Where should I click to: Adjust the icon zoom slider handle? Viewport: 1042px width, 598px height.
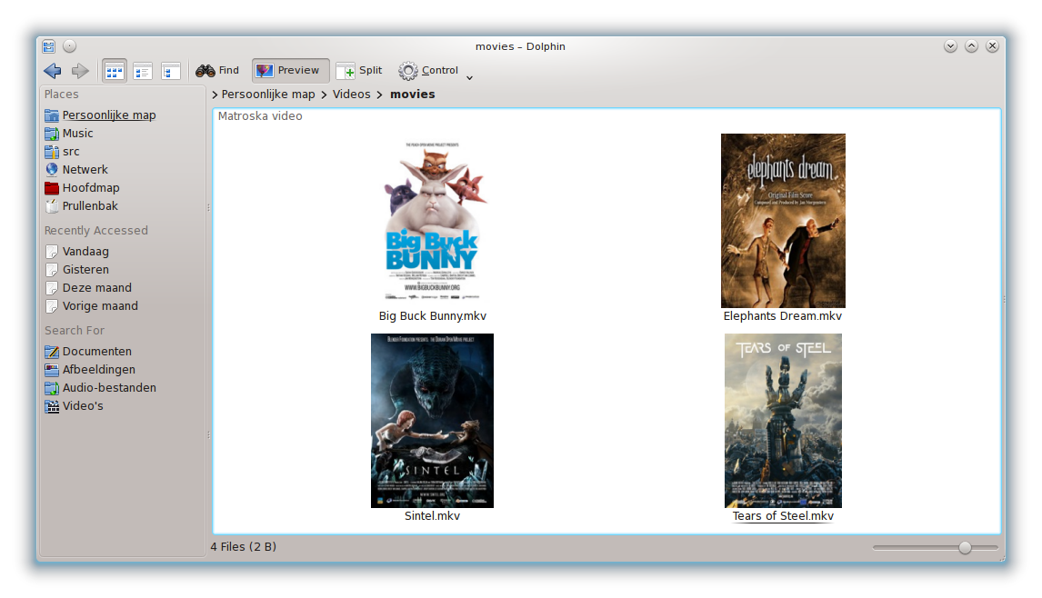click(x=965, y=547)
